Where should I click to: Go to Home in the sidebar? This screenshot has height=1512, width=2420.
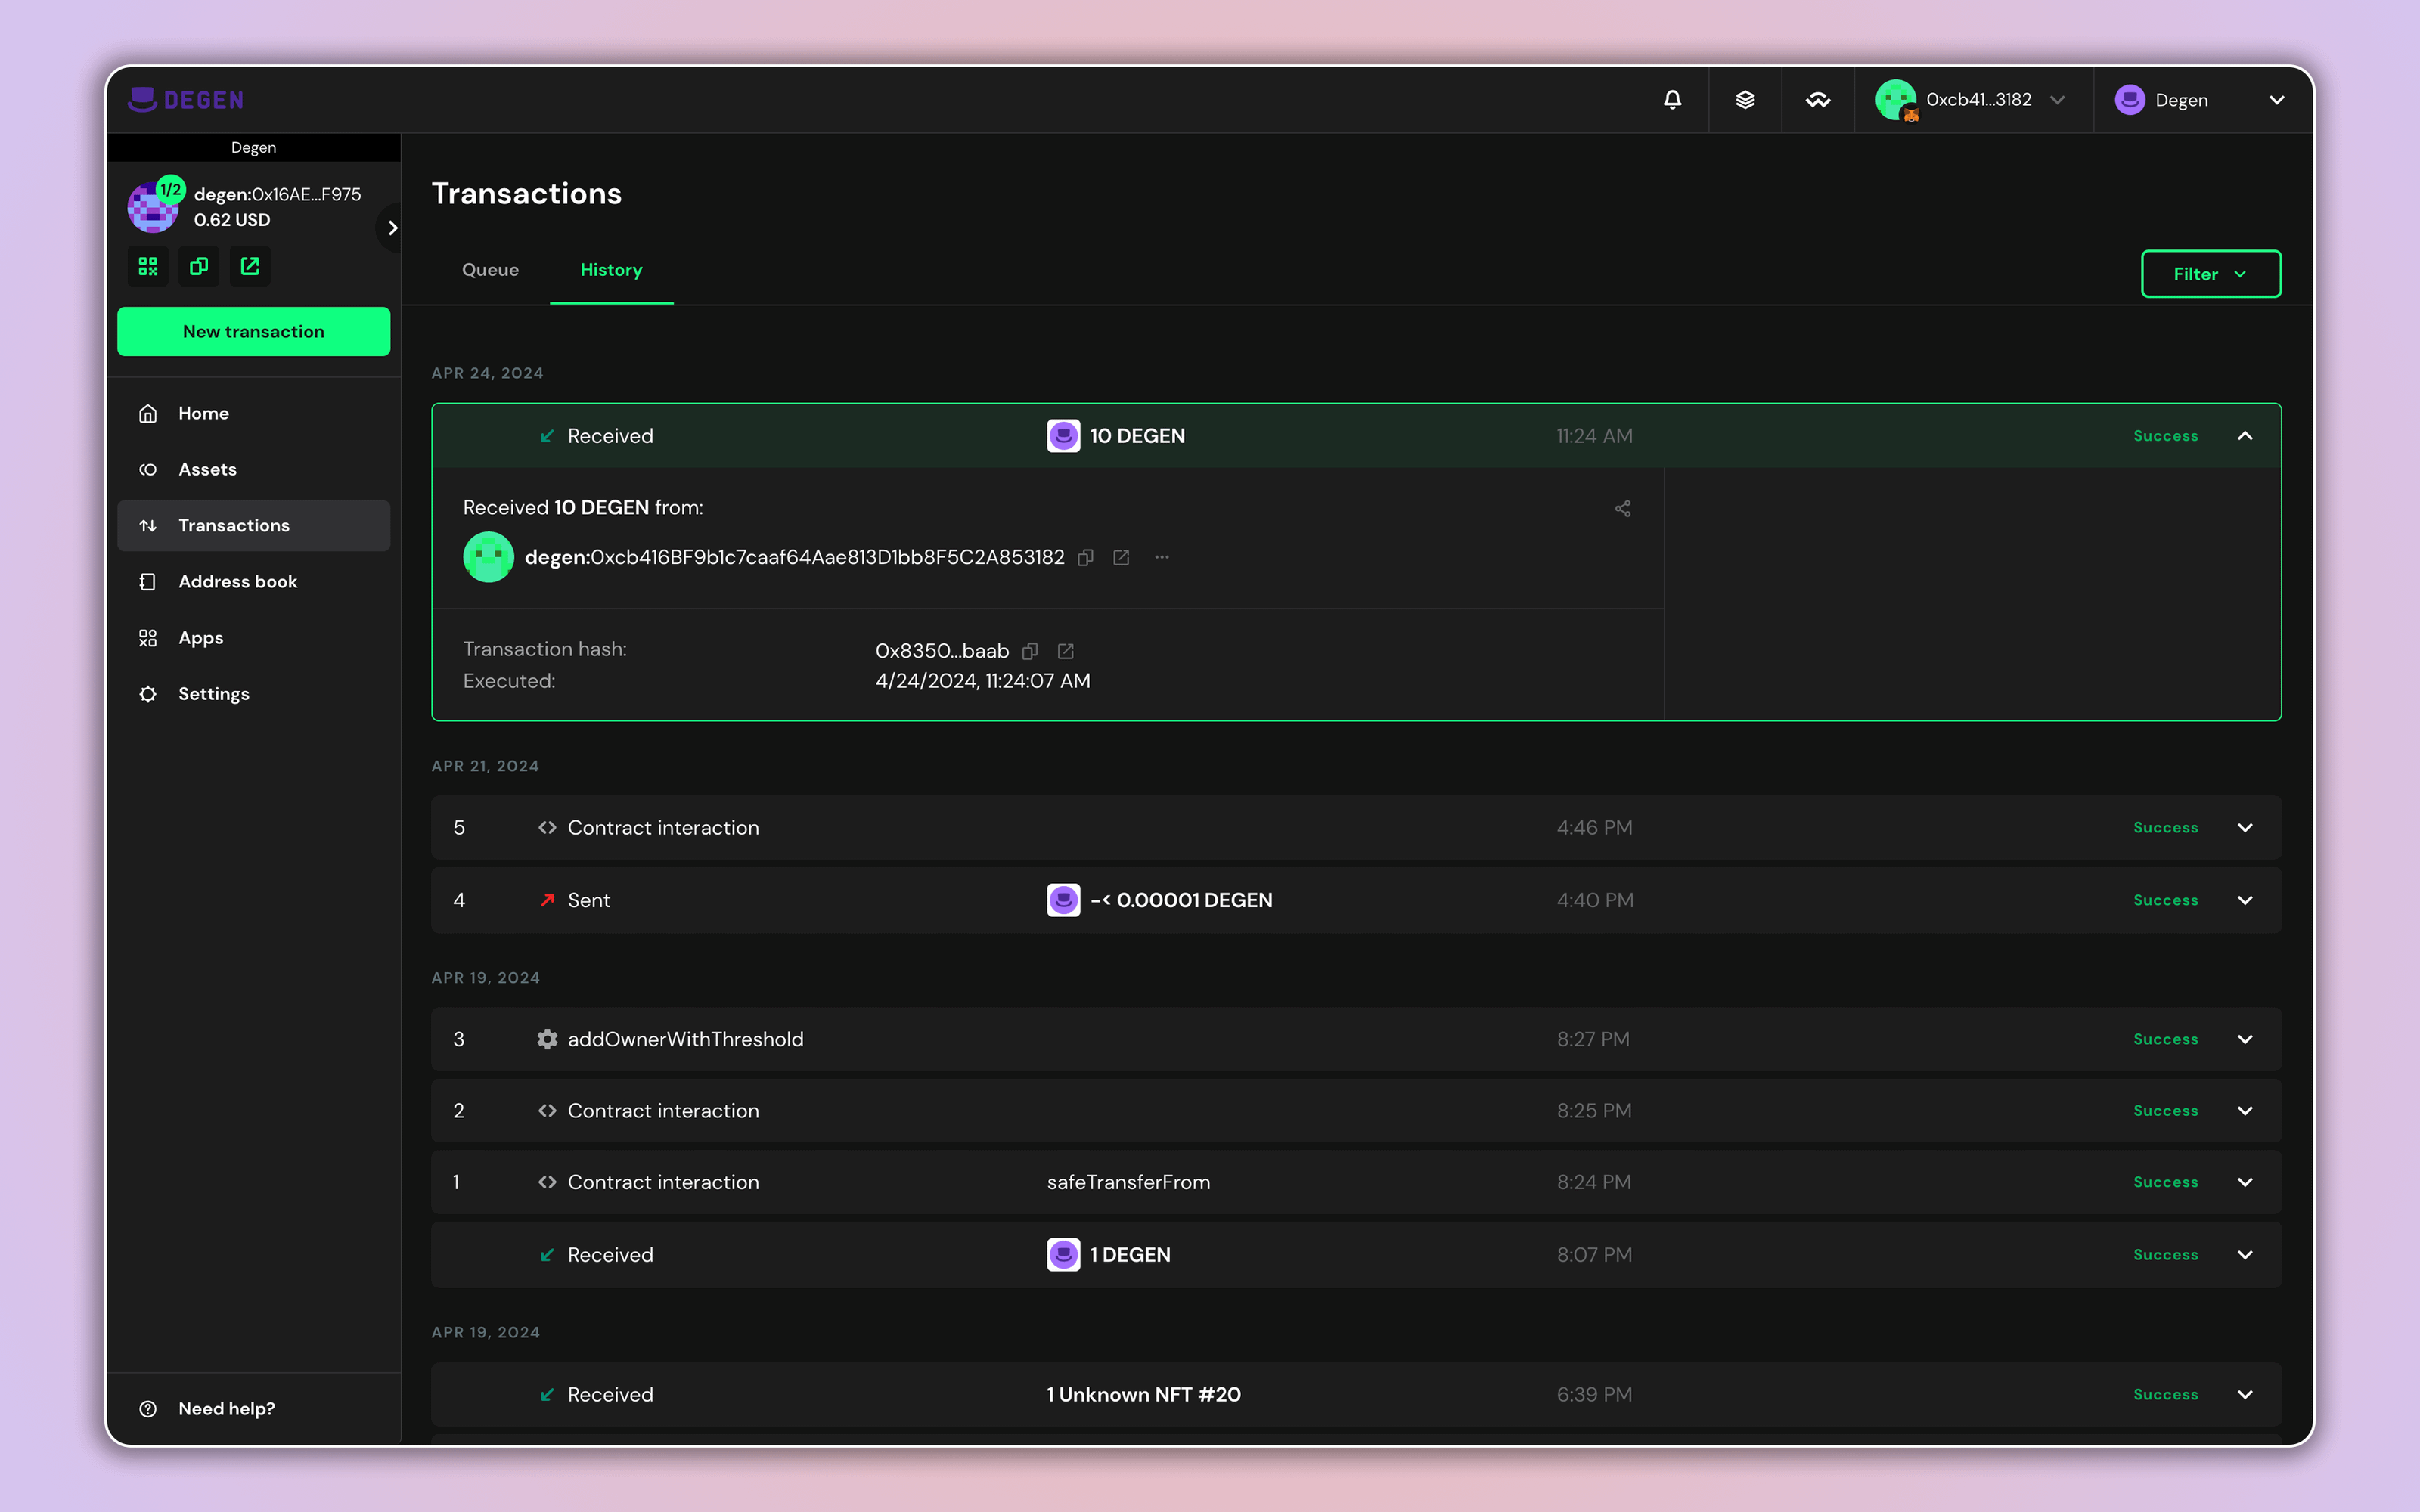254,413
